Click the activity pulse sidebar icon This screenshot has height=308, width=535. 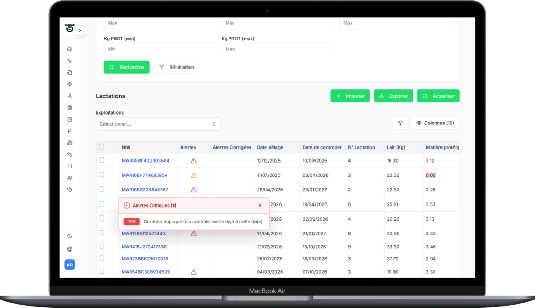[x=69, y=61]
